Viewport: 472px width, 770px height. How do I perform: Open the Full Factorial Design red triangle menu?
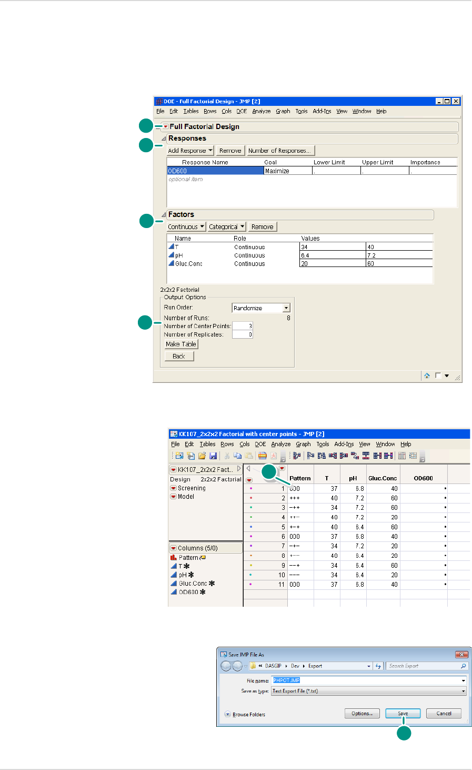(x=166, y=126)
